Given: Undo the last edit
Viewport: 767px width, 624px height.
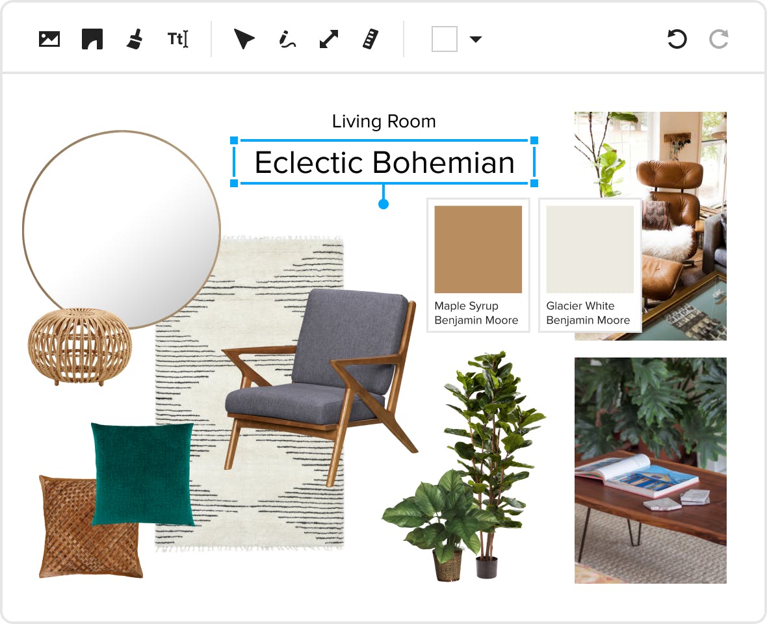Looking at the screenshot, I should (x=676, y=39).
